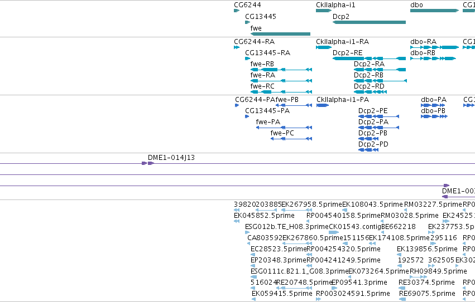Click the EK073264.5prime EST label
Viewport: 475px width, 302px height.
coord(379,271)
